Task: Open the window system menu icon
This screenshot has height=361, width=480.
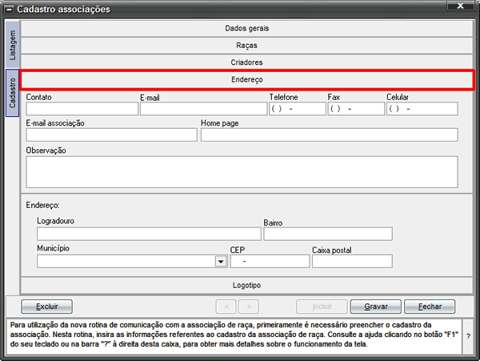Action: 10,10
